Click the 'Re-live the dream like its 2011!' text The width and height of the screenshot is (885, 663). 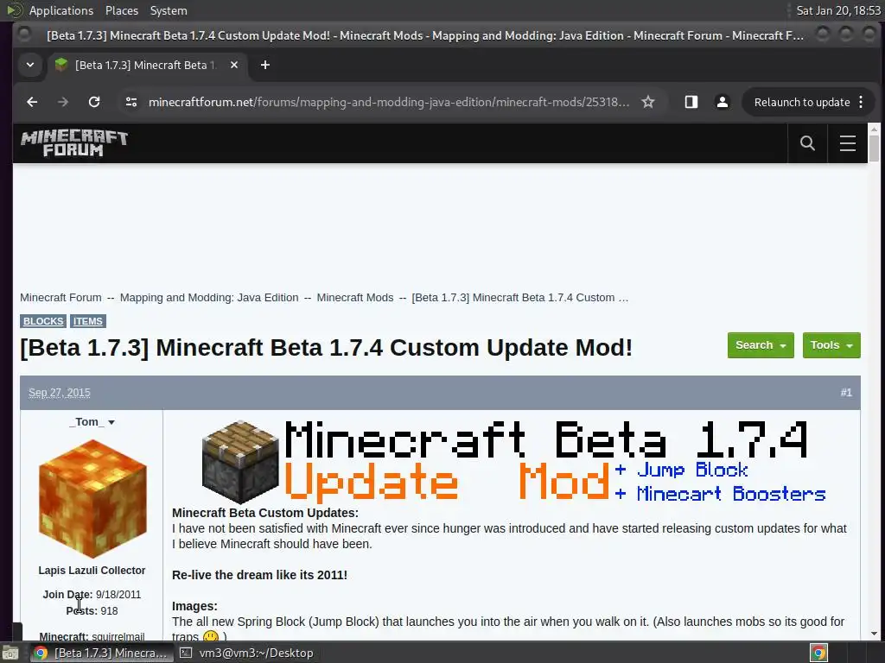click(259, 575)
